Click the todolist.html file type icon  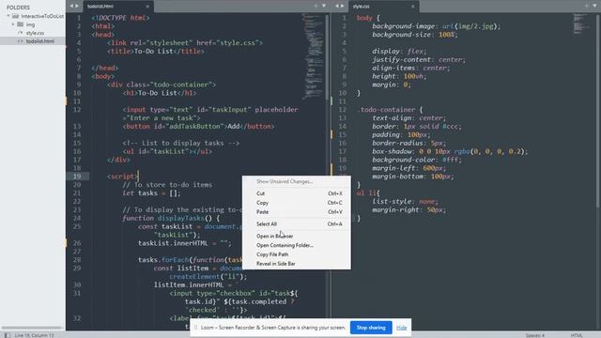[x=21, y=41]
